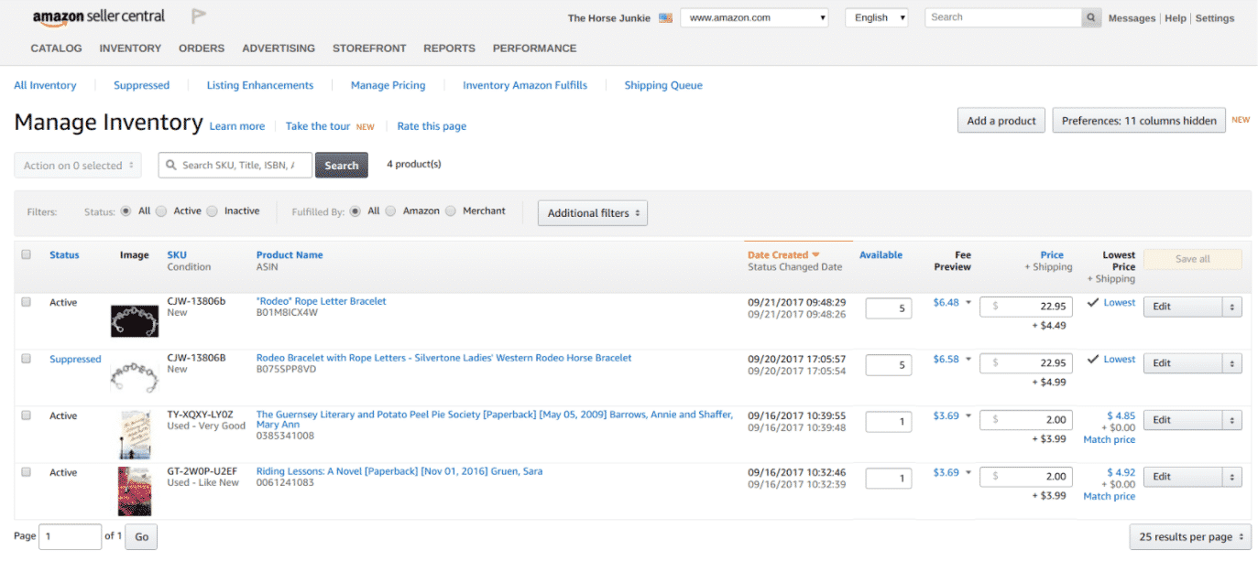
Task: Open the Rodeo Rope Letter Bracelet thumbnail
Action: click(x=135, y=320)
